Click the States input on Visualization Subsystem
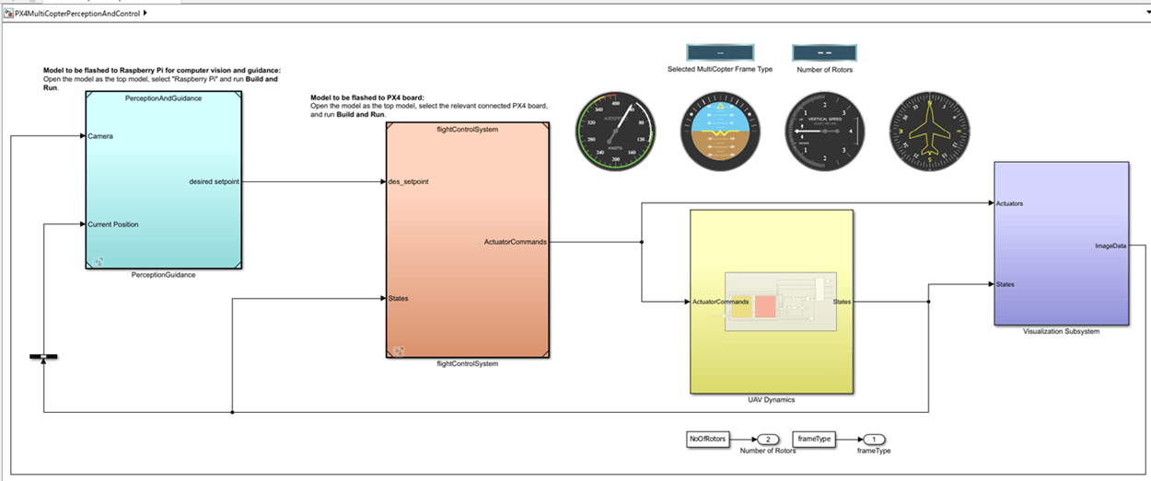This screenshot has height=481, width=1151. click(x=1006, y=284)
